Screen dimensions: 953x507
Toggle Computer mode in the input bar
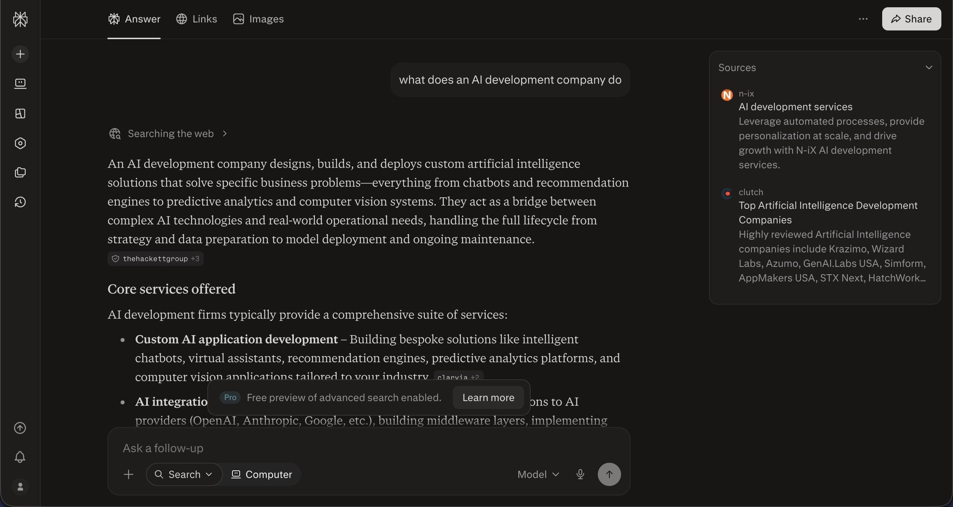click(261, 474)
